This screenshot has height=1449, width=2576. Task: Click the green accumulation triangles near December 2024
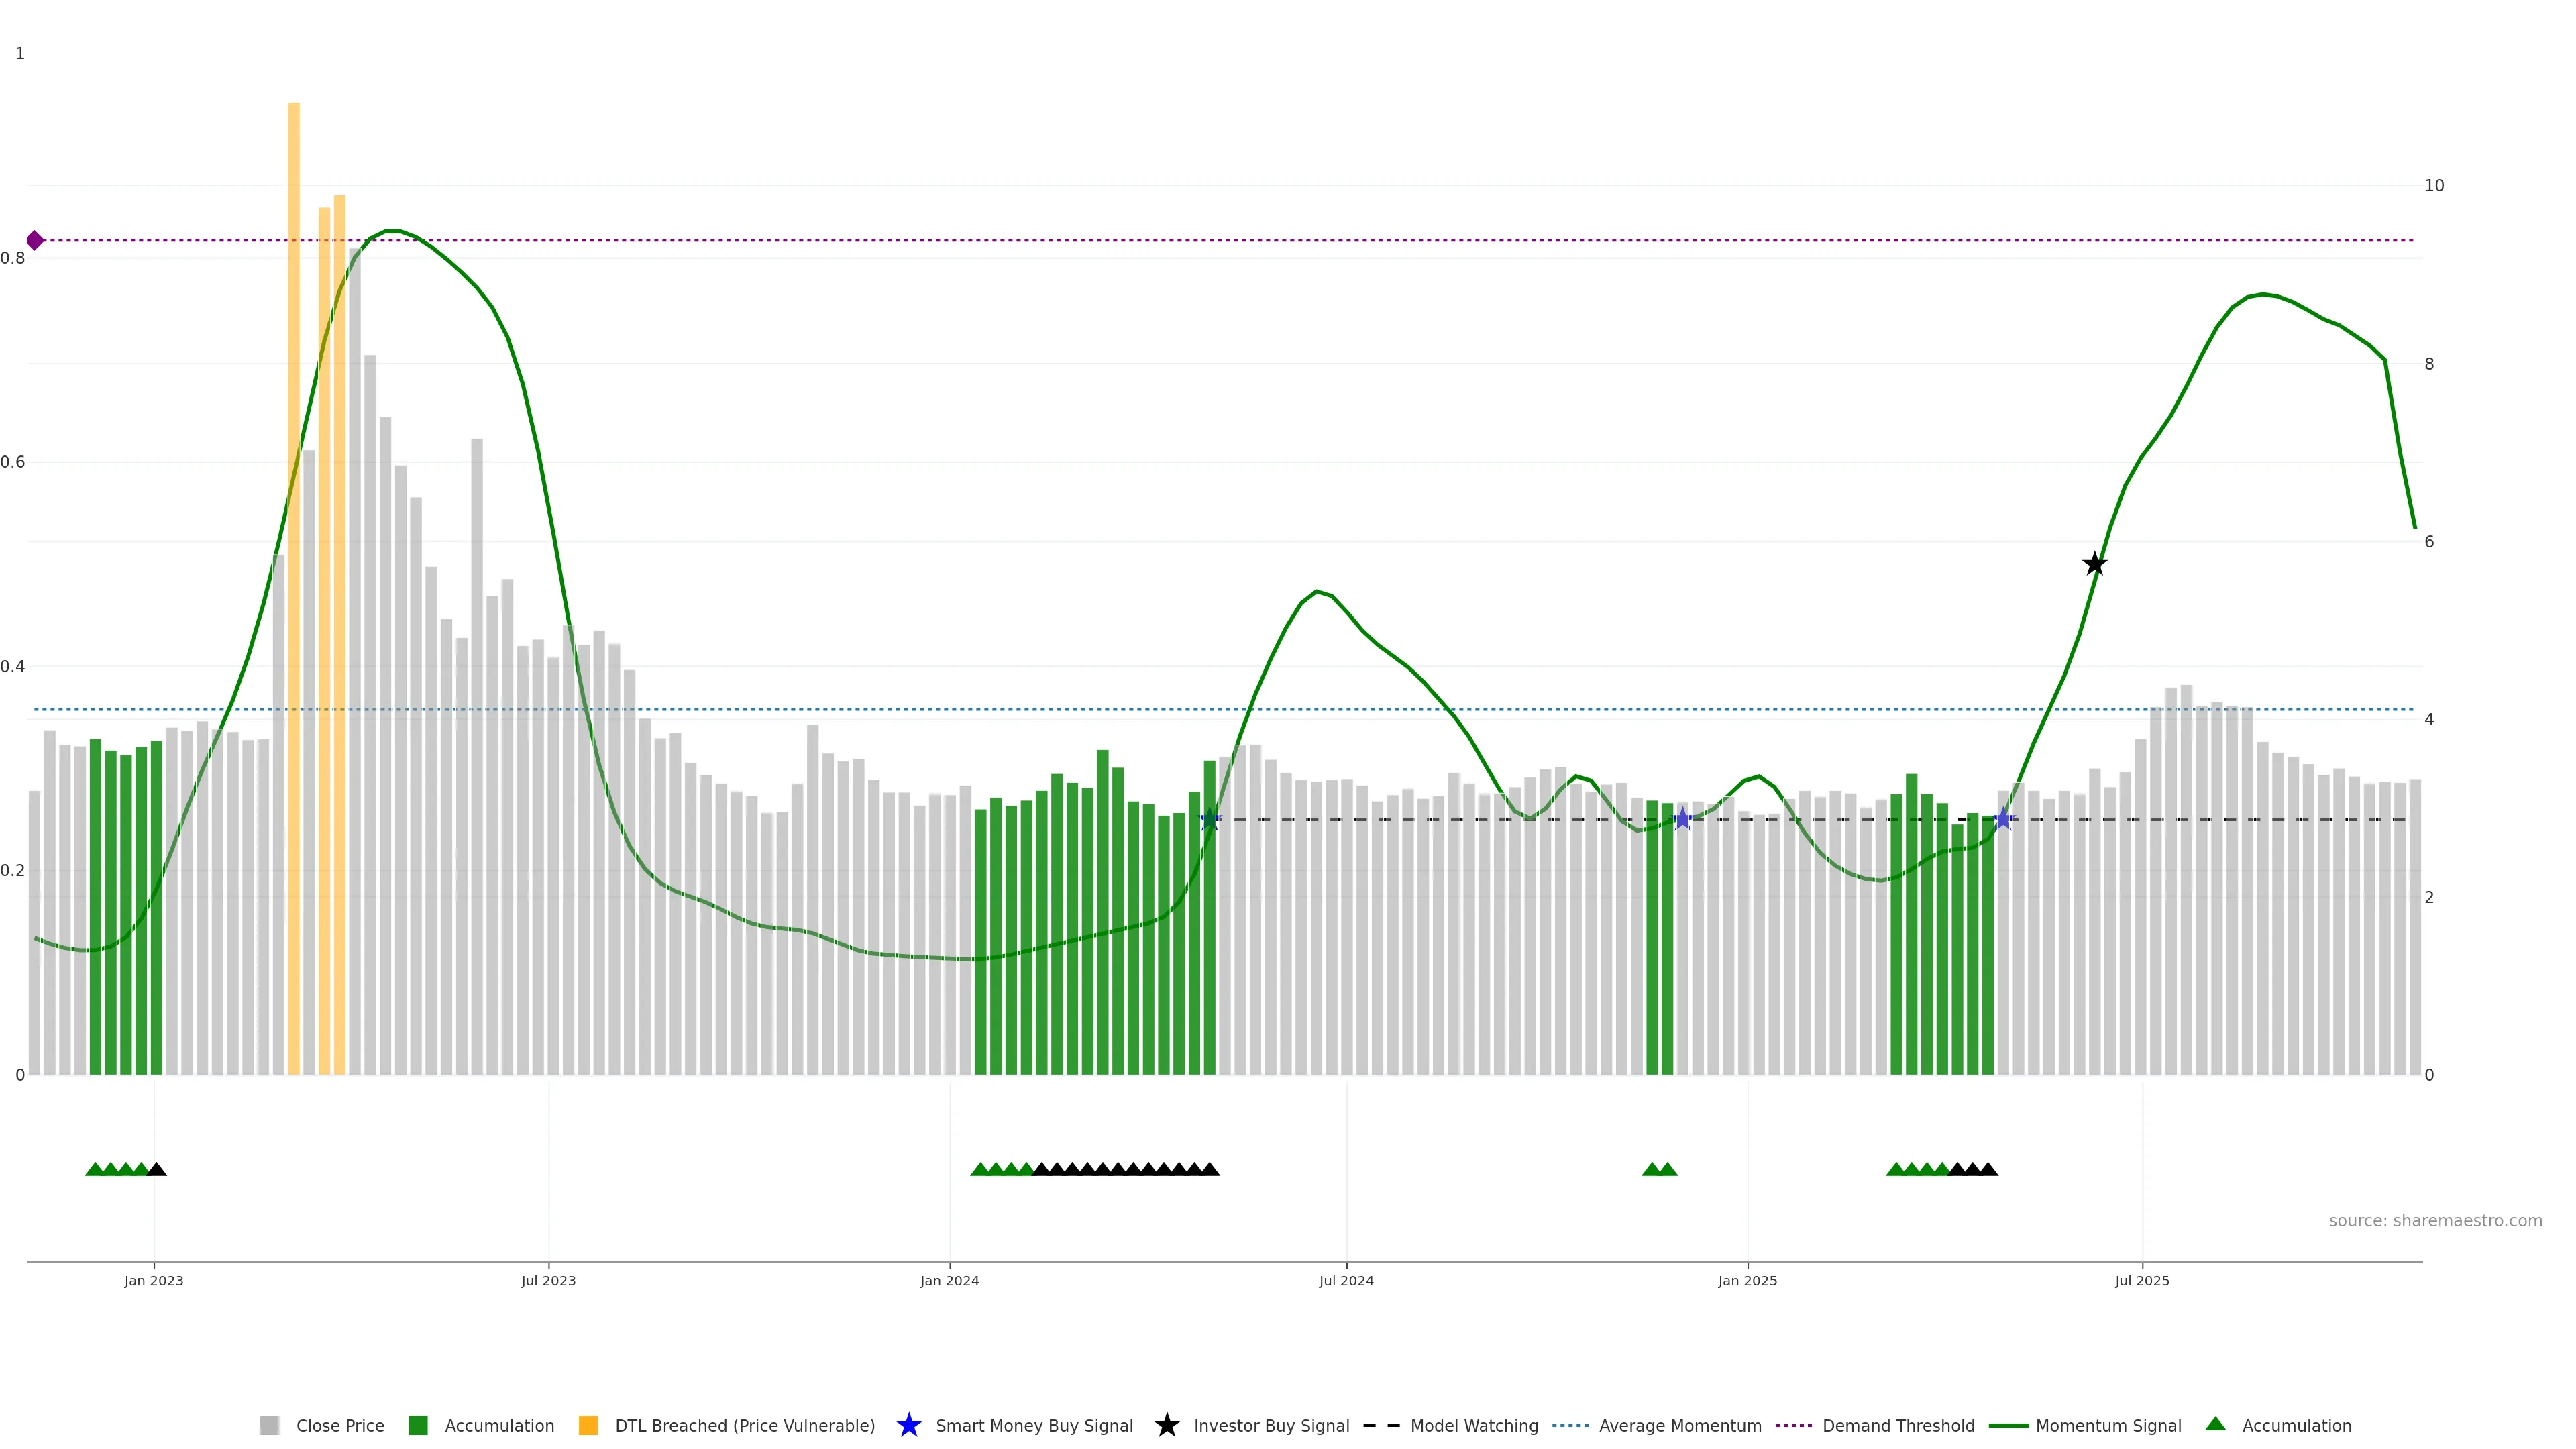click(1659, 1169)
